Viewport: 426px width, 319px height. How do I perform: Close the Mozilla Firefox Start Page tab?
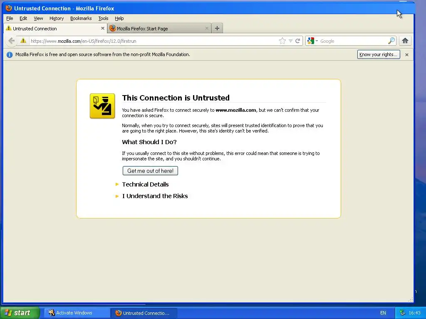[x=206, y=28]
